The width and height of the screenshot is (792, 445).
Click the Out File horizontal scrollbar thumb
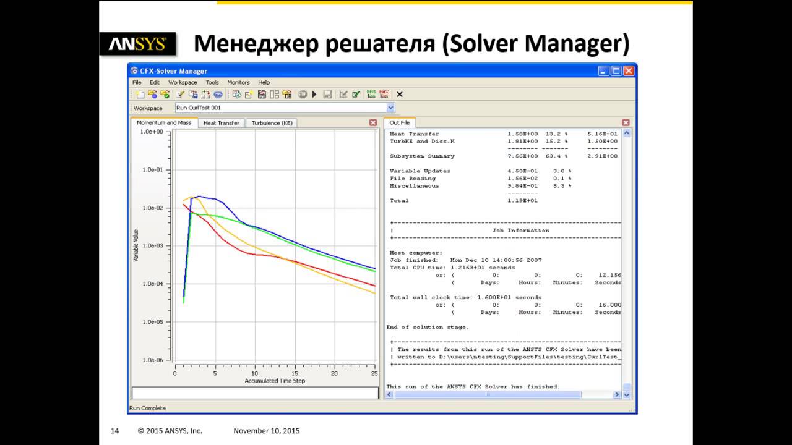pyautogui.click(x=488, y=394)
